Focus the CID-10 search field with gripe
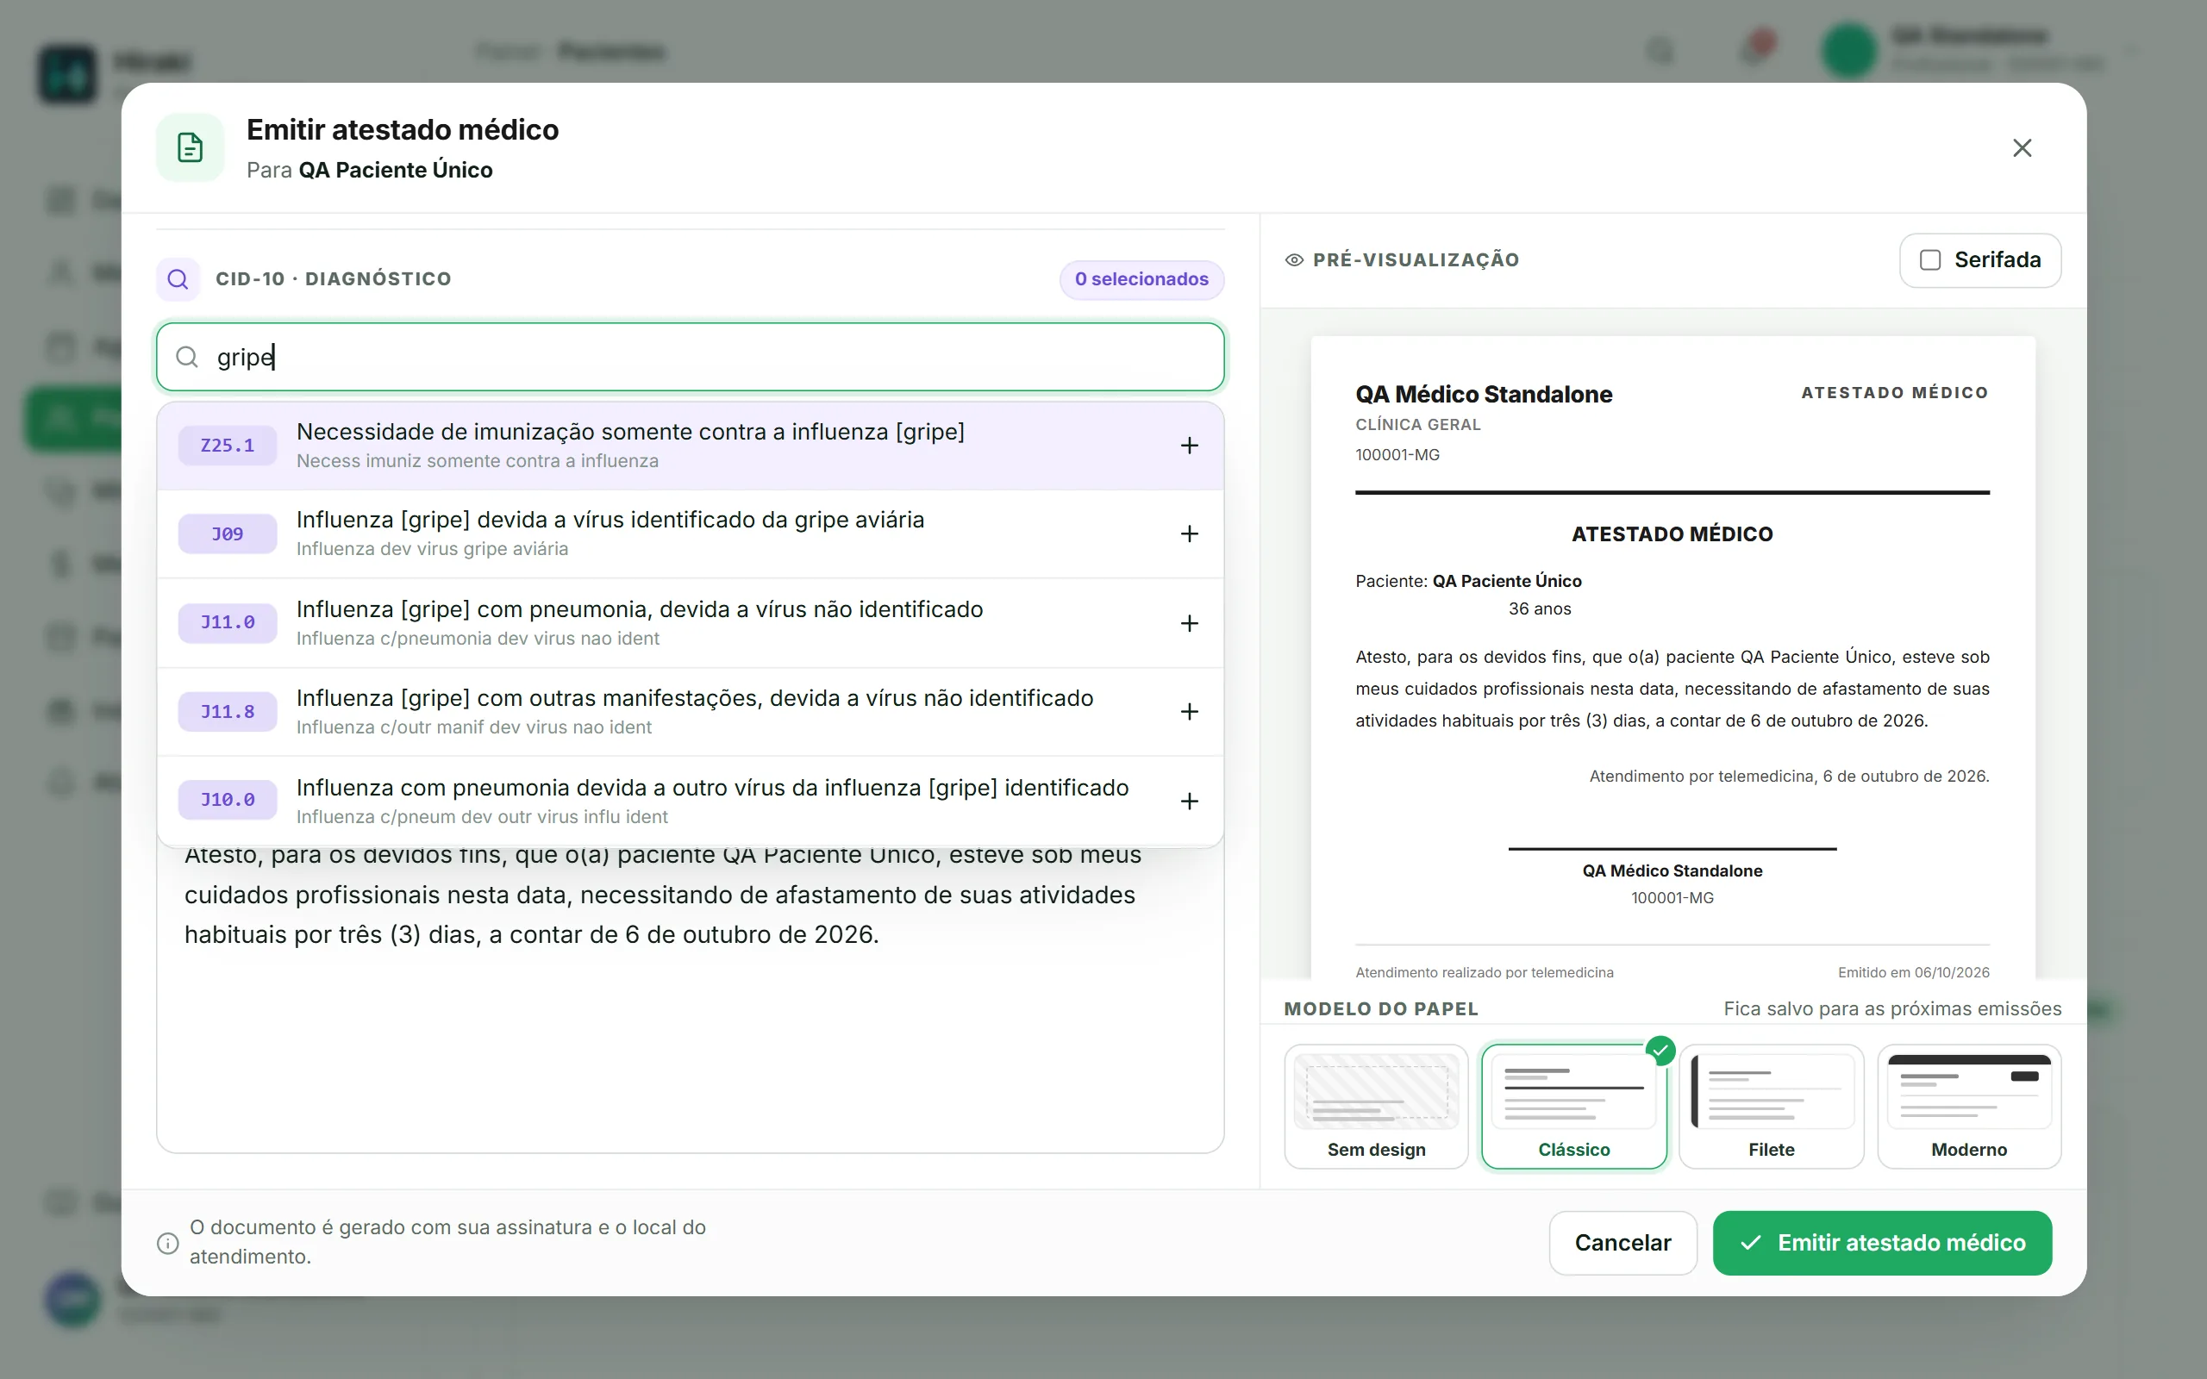 691,357
